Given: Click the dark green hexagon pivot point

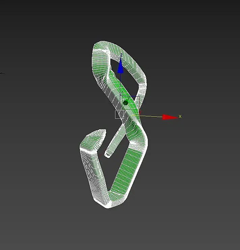Looking at the screenshot, I should coord(126,103).
